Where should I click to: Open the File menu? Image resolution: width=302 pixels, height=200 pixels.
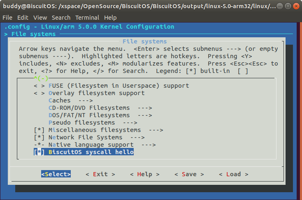7,18
